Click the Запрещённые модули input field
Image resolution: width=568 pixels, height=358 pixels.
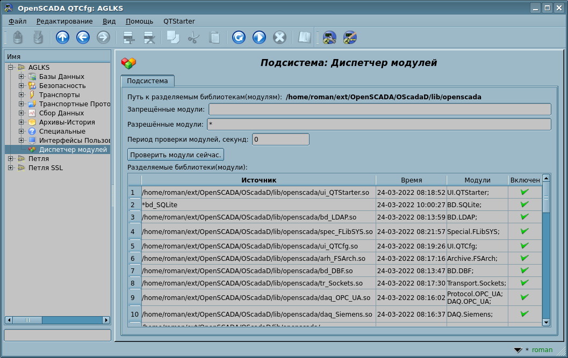(379, 109)
